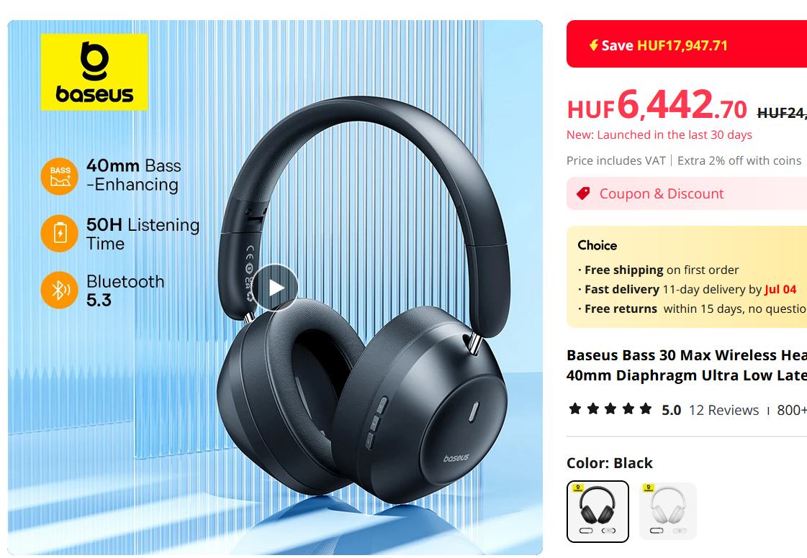Click the 5.0 rating score
807x558 pixels.
pyautogui.click(x=671, y=410)
